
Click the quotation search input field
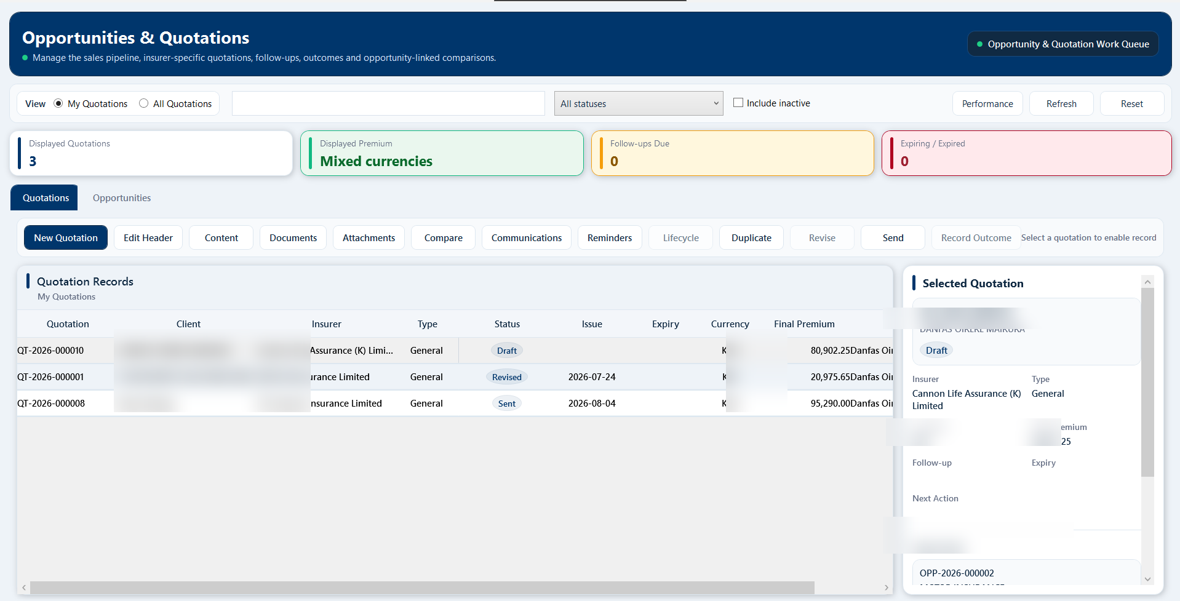(x=388, y=103)
